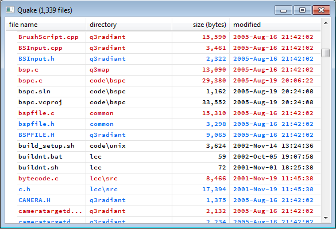Click lcc\src directory of bytecode.c
The height and width of the screenshot is (229, 336).
click(x=103, y=179)
